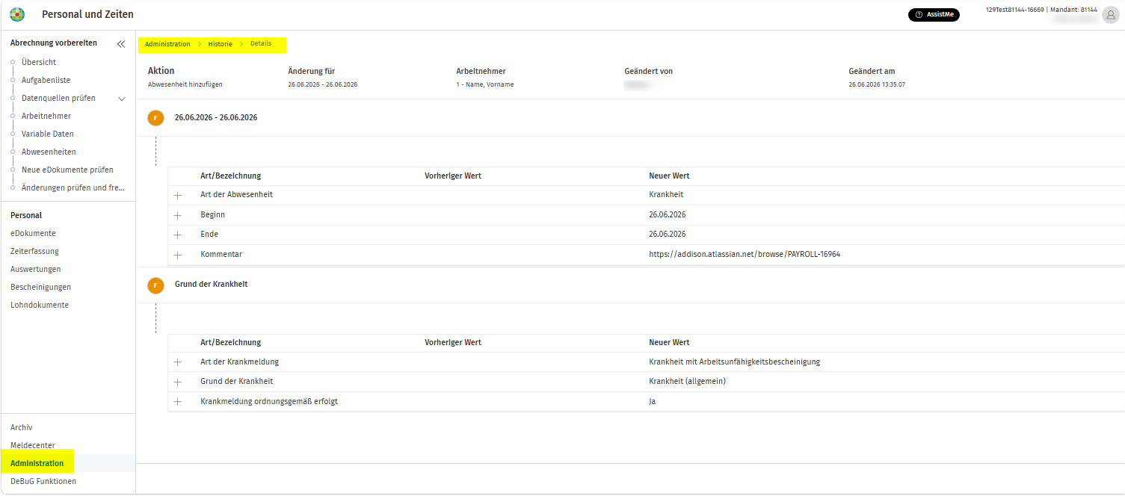The height and width of the screenshot is (496, 1125).
Task: Expand the Grund der Krankheit table row
Action: pos(178,382)
